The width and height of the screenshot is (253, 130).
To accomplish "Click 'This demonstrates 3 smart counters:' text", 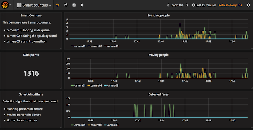I will [27, 22].
